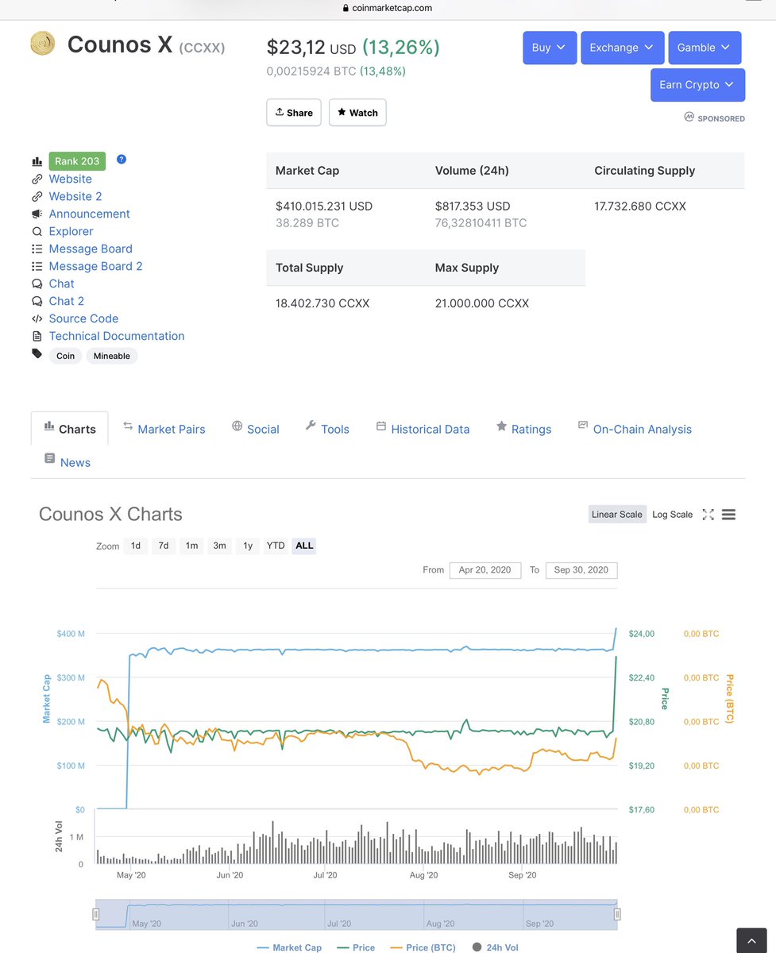Open the Chat link
The width and height of the screenshot is (776, 953).
point(61,284)
